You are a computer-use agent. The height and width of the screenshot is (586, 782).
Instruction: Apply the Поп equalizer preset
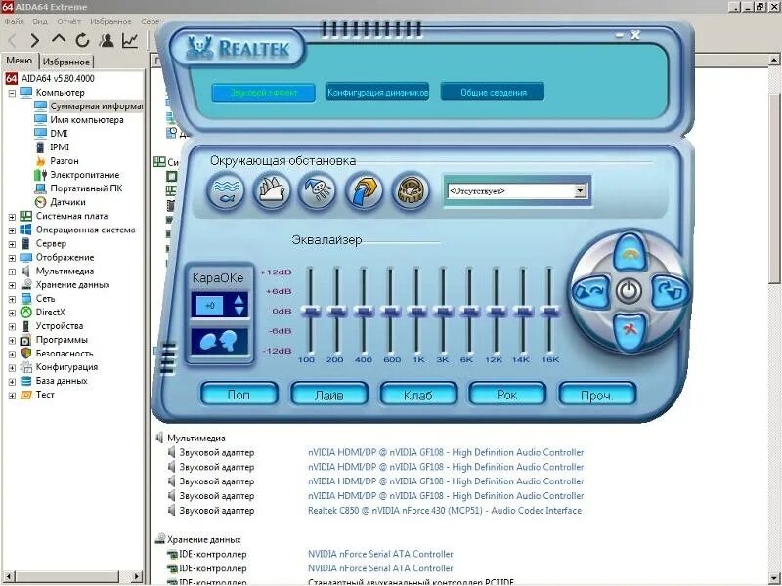(239, 395)
